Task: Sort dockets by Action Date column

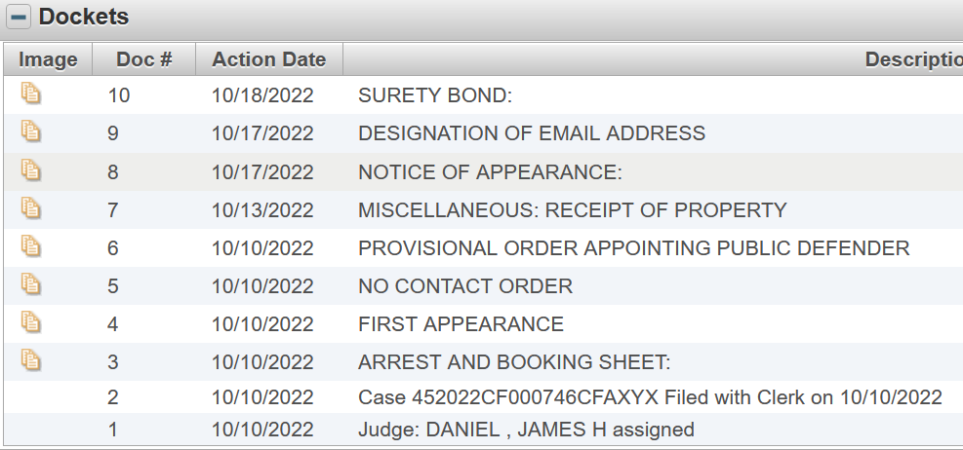Action: [x=269, y=59]
